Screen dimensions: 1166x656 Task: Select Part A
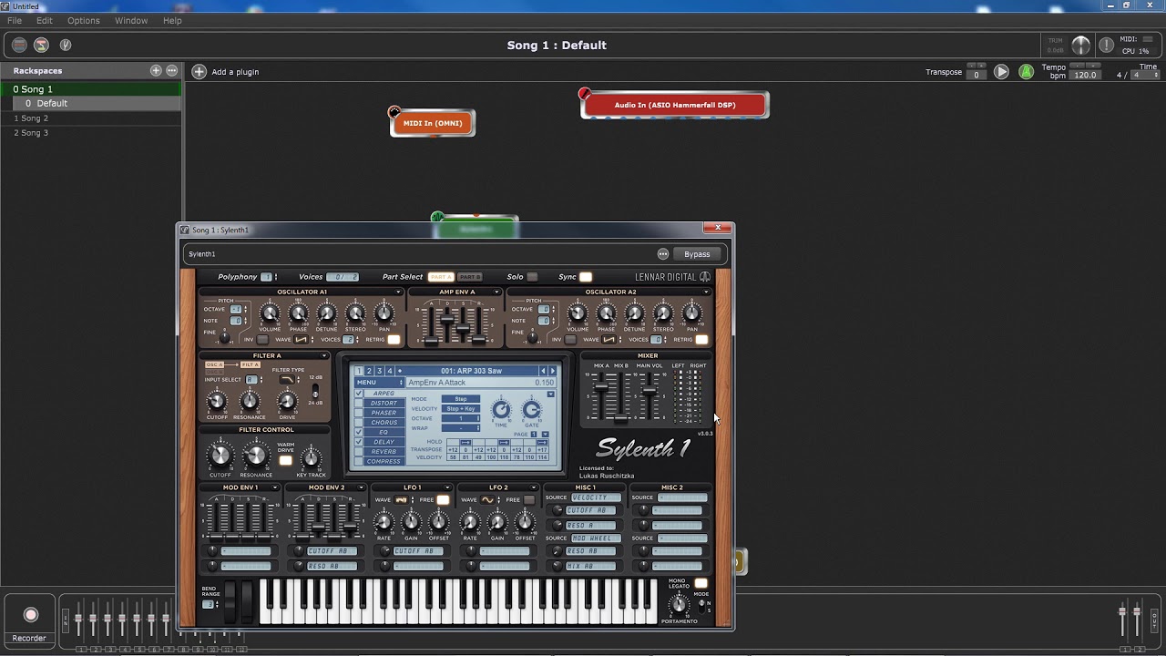[441, 277]
